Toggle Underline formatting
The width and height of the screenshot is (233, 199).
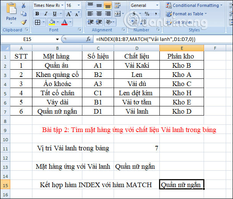[55, 14]
